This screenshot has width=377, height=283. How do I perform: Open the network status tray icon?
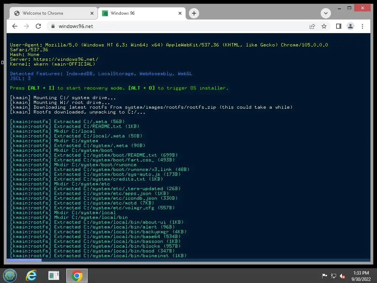(334, 276)
